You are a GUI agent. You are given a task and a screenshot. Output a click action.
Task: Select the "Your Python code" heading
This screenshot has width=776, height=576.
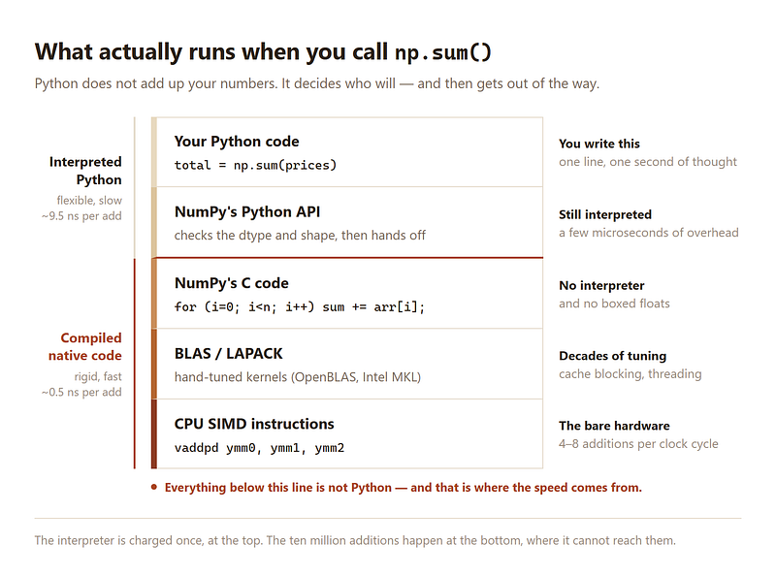[x=237, y=142]
